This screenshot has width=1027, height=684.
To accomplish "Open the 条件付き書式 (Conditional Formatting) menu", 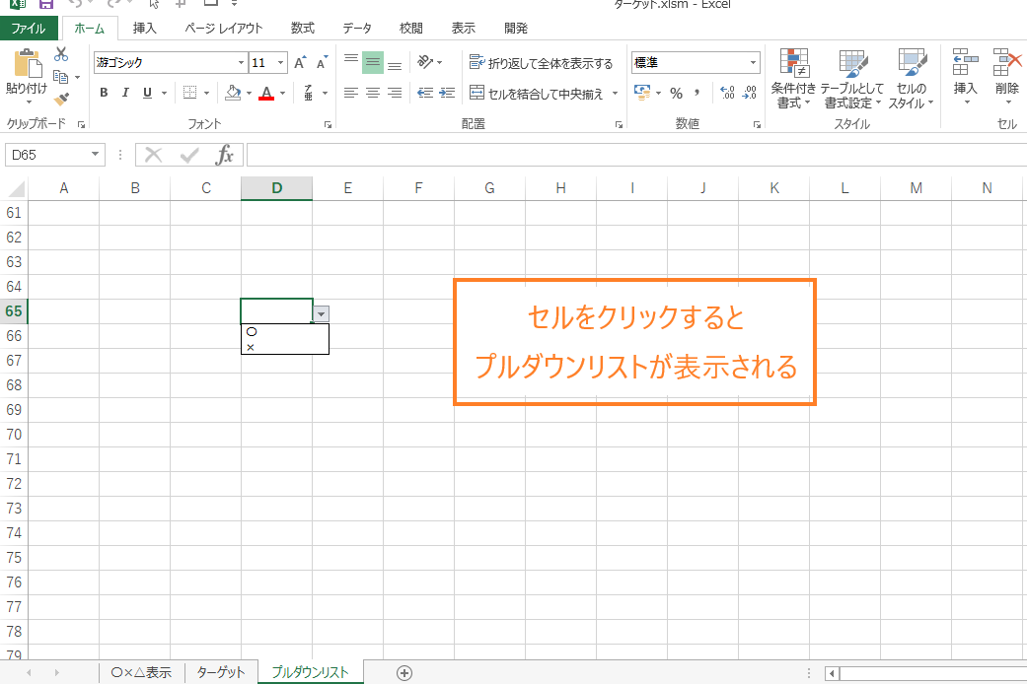I will [795, 79].
